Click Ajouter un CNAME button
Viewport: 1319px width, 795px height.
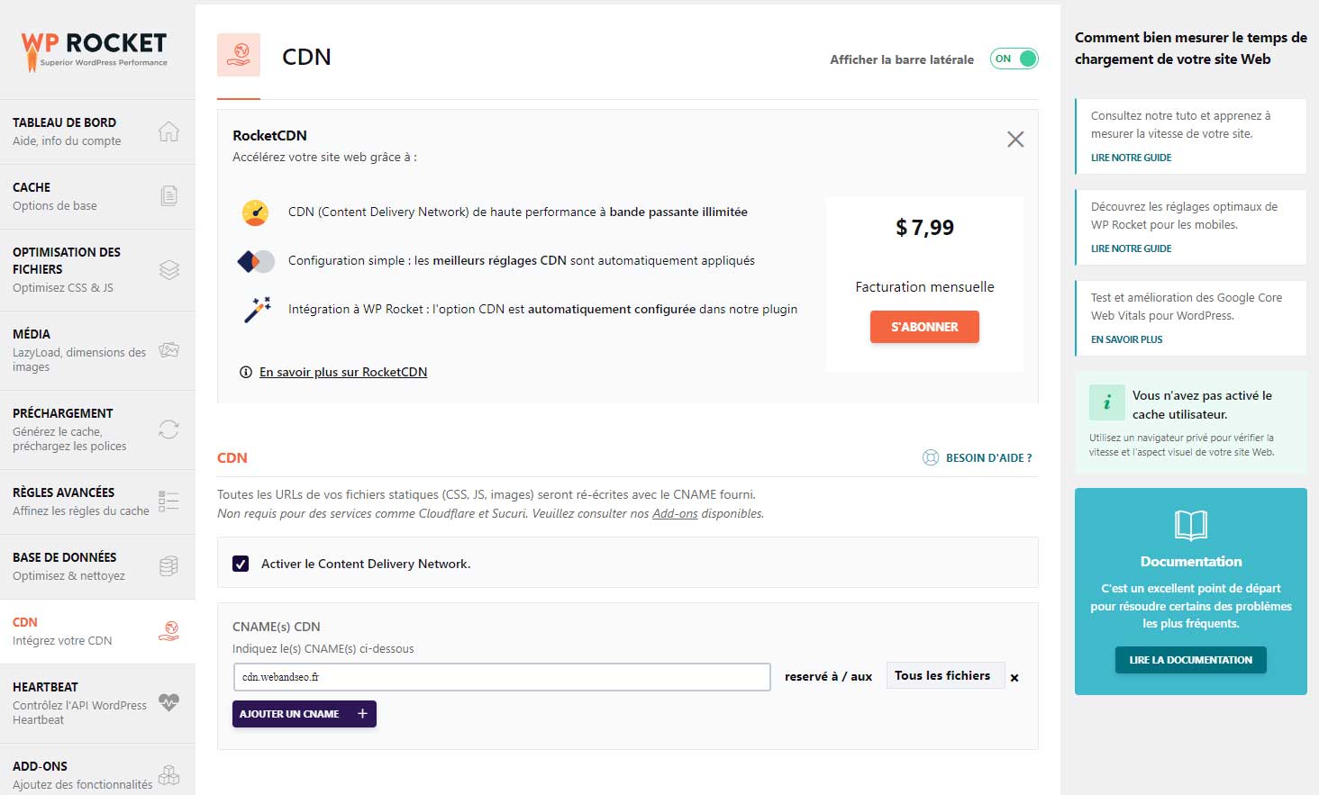304,714
